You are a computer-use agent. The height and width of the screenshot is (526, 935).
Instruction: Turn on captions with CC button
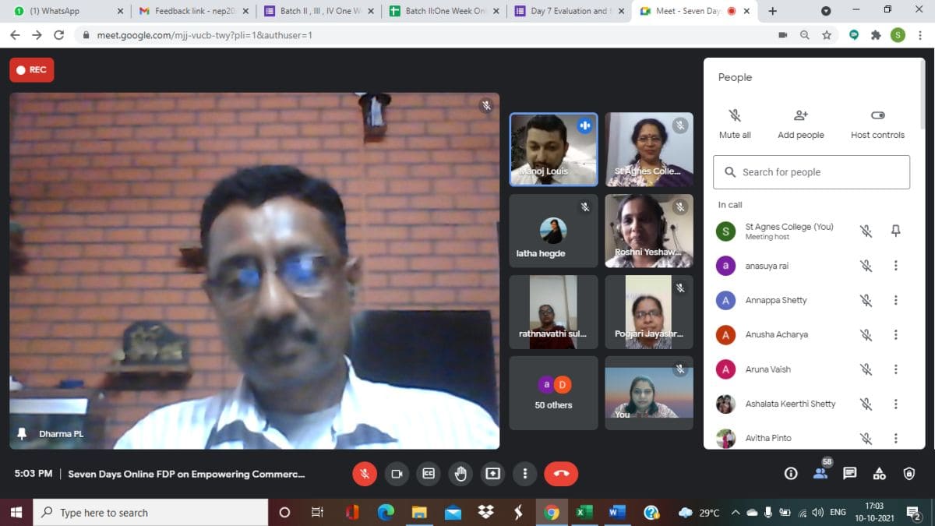(x=429, y=473)
